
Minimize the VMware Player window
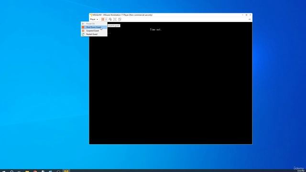pyautogui.click(x=242, y=15)
